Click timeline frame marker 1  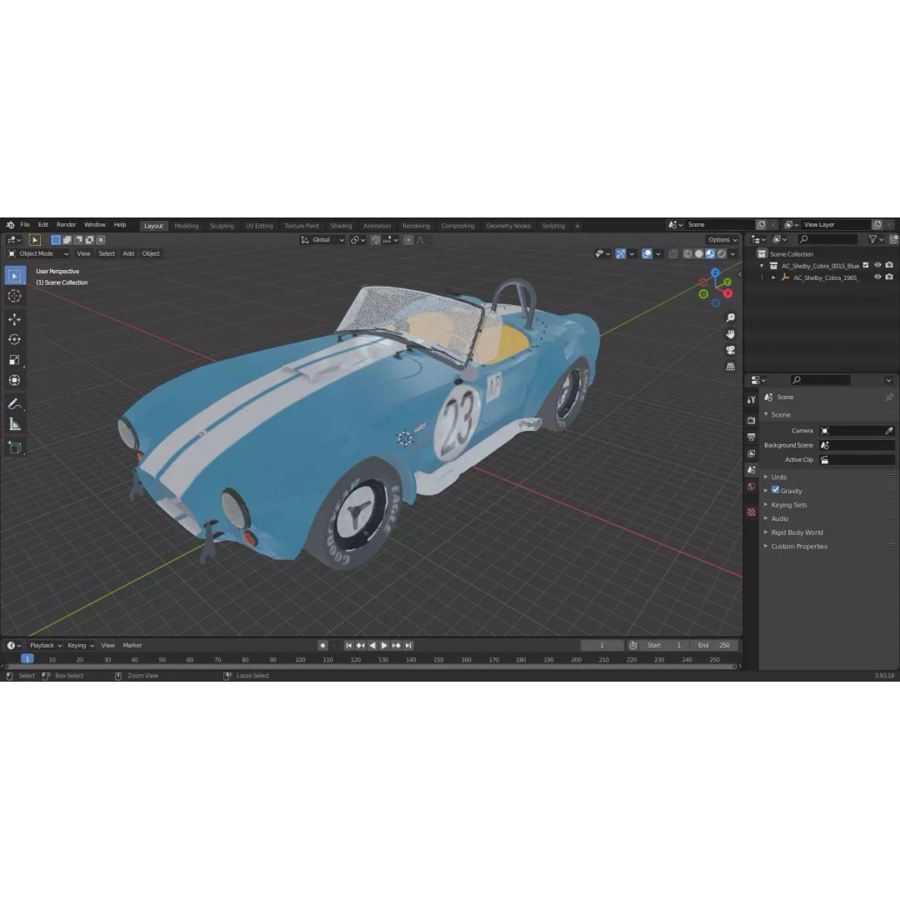click(x=27, y=659)
